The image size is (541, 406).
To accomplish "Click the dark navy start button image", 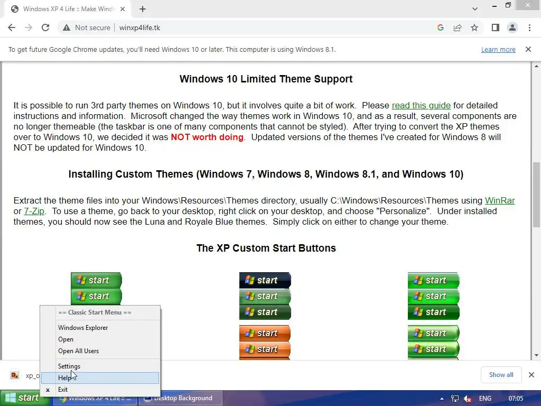I will click(x=265, y=280).
